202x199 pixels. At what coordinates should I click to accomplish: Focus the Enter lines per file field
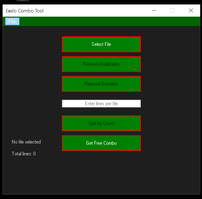101,103
